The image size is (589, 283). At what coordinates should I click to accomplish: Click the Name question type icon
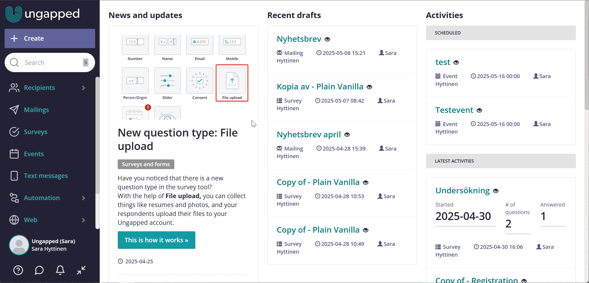(167, 45)
